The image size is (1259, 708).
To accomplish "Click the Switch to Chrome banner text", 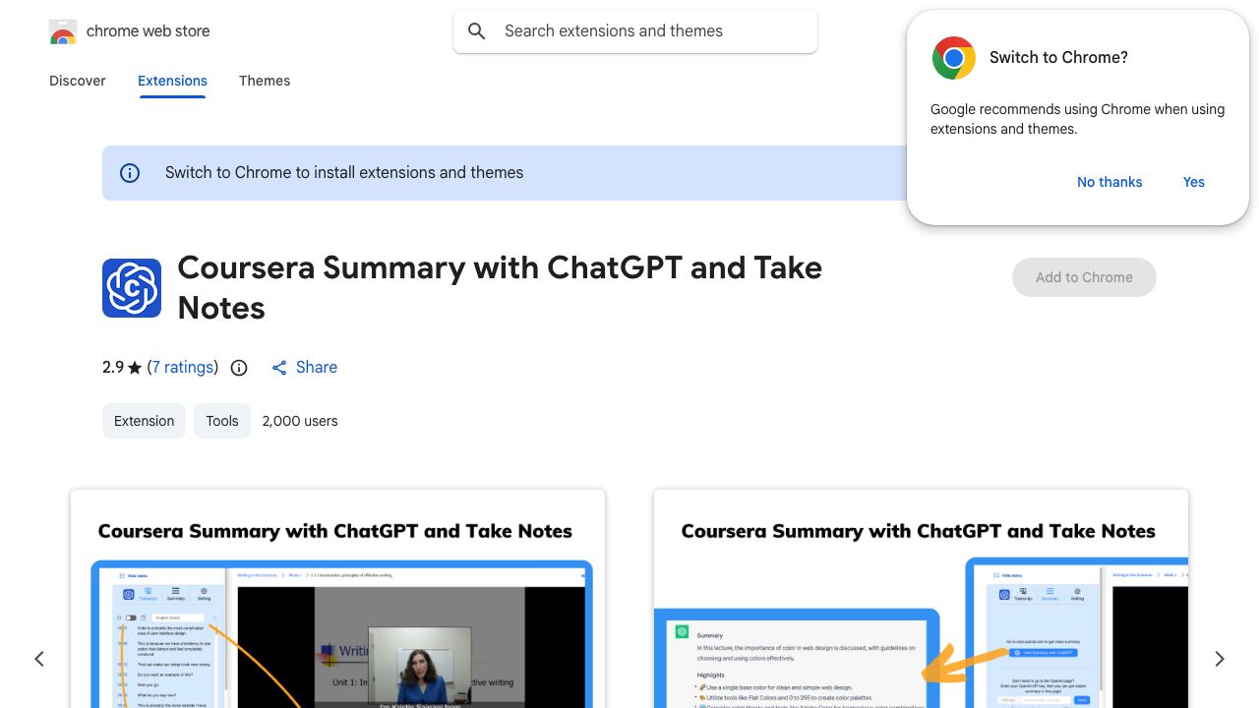I will [x=344, y=173].
